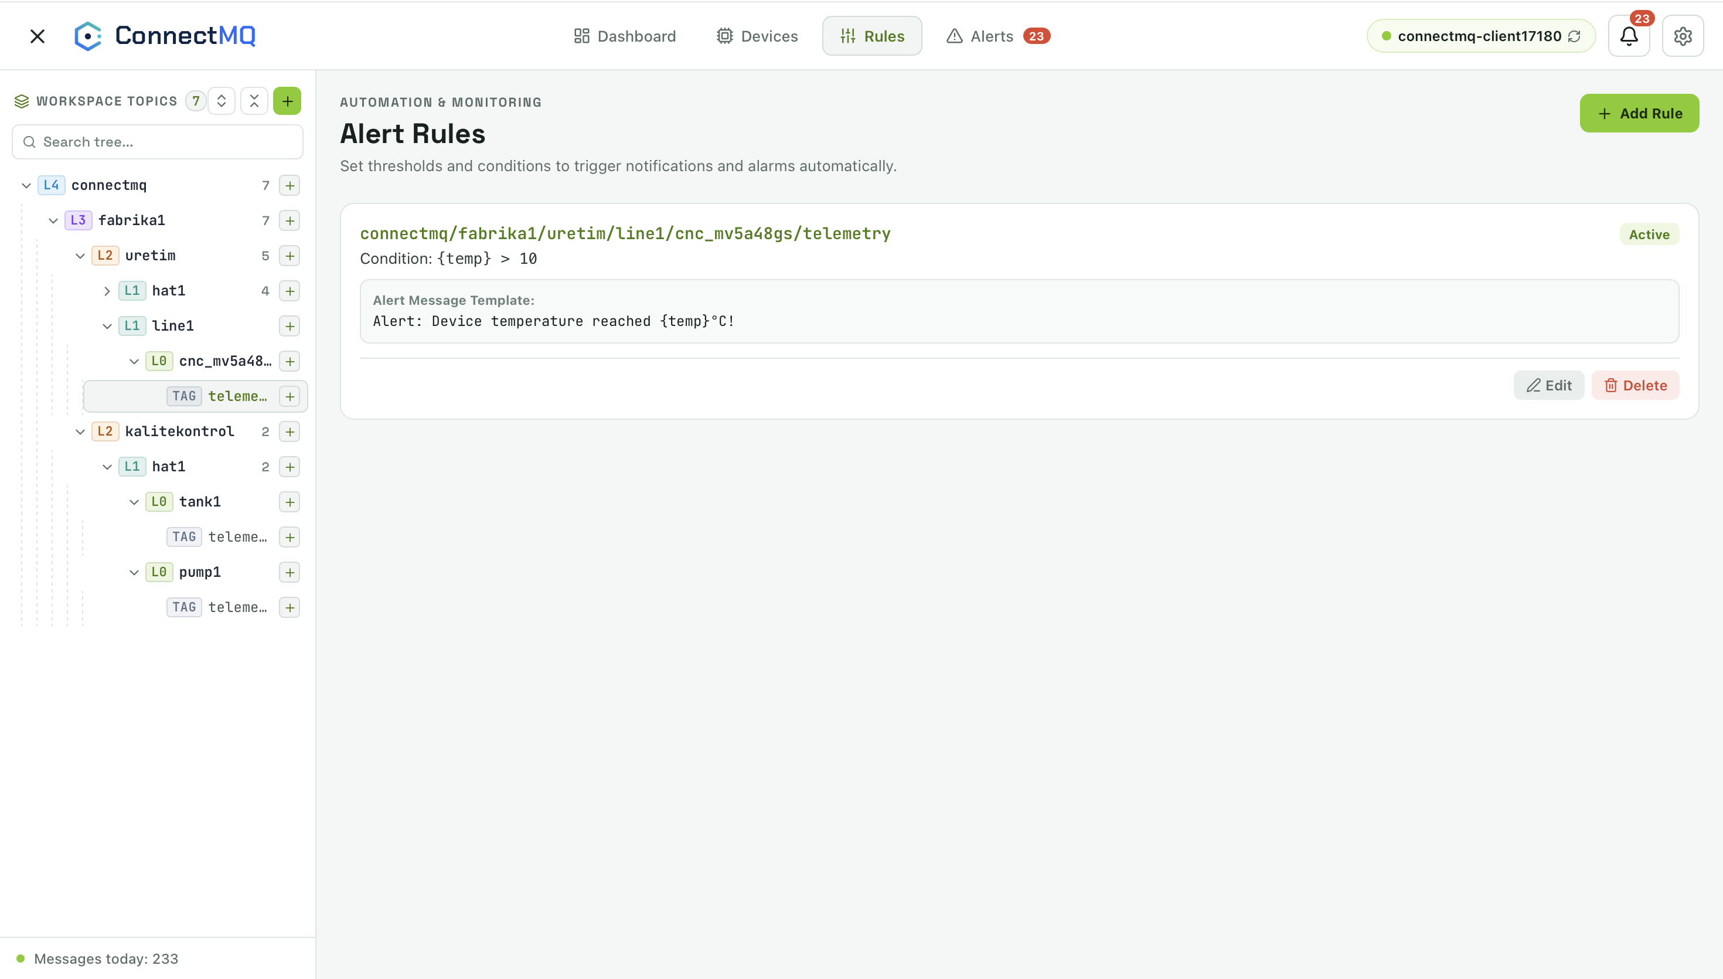Screen dimensions: 1723x979
Task: Focus the Search tree input
Action: pyautogui.click(x=157, y=142)
